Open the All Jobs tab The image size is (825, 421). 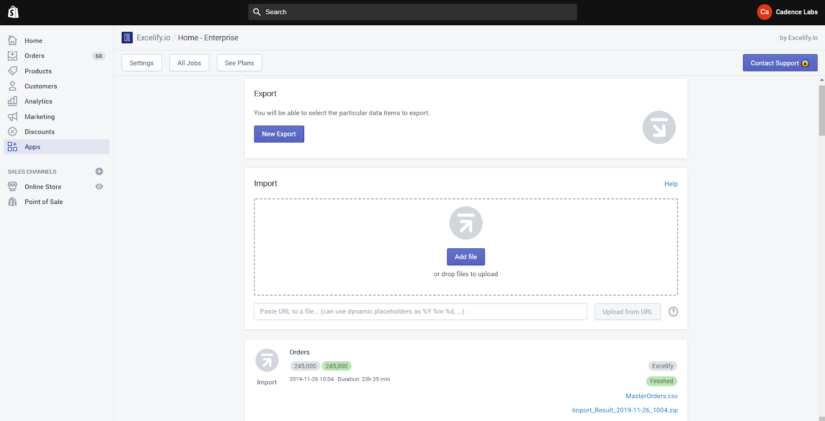pos(189,63)
